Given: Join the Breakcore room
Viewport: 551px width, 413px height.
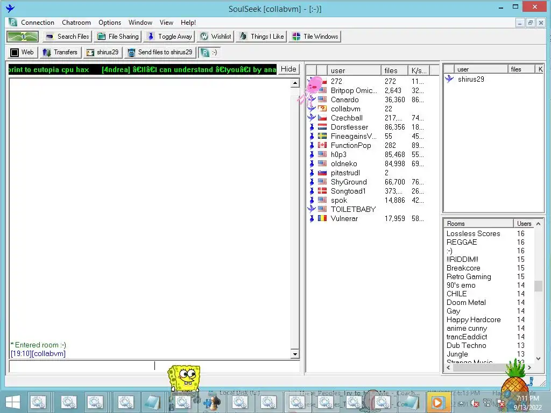Looking at the screenshot, I should [463, 268].
